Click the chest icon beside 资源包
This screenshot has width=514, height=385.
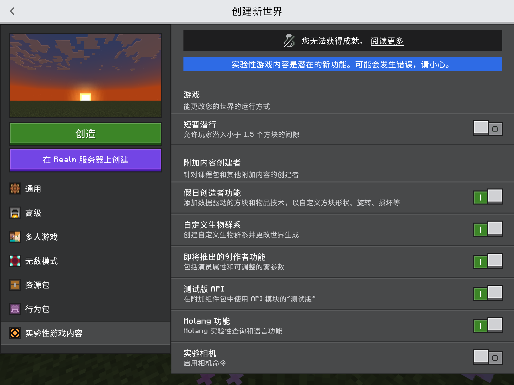(15, 285)
